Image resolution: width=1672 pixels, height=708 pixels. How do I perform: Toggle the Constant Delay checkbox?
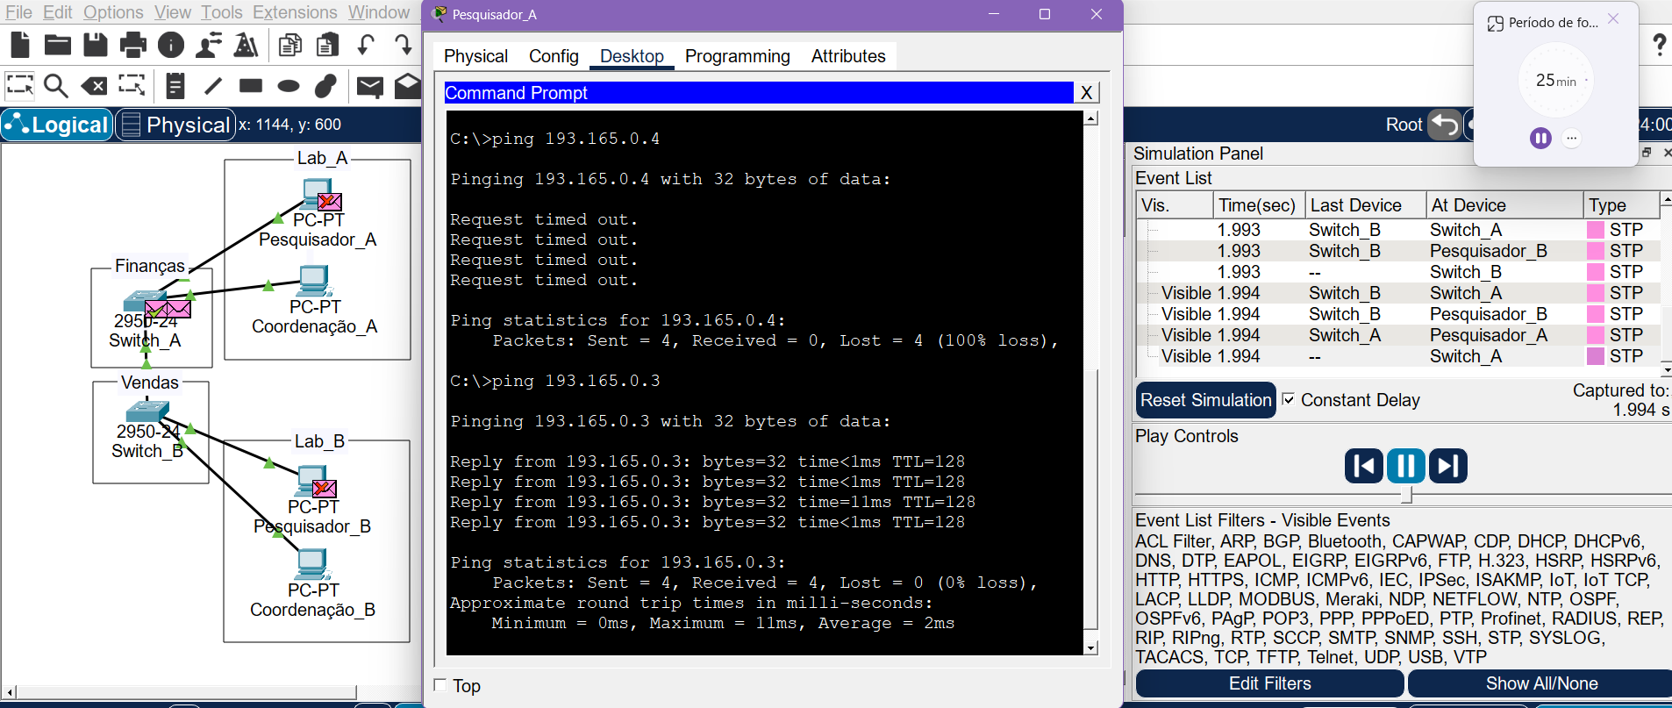[1289, 399]
